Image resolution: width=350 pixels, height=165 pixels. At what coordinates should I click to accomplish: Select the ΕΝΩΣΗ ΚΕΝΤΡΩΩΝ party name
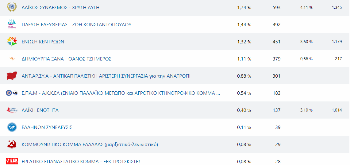click(x=43, y=42)
